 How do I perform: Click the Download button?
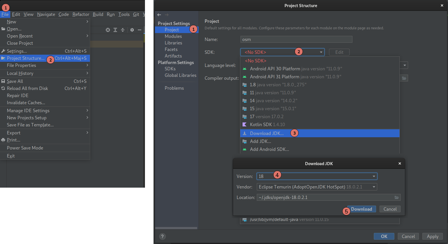point(362,209)
